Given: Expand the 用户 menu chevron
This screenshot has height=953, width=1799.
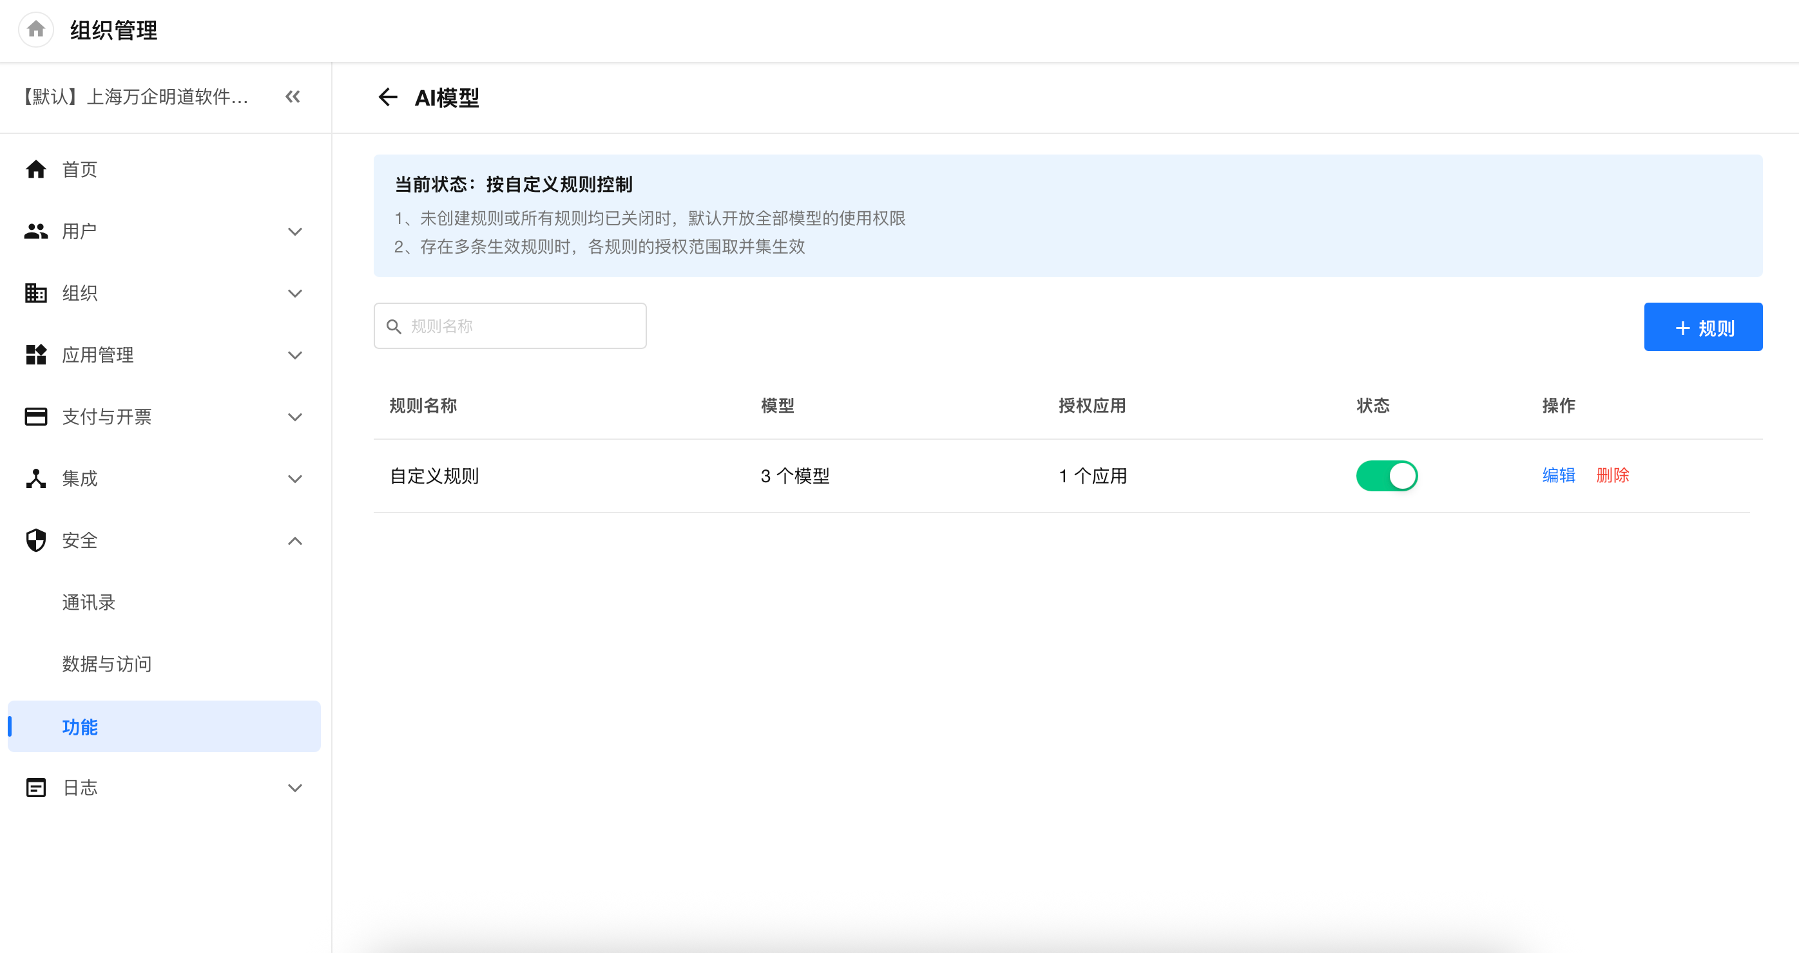Looking at the screenshot, I should point(294,232).
